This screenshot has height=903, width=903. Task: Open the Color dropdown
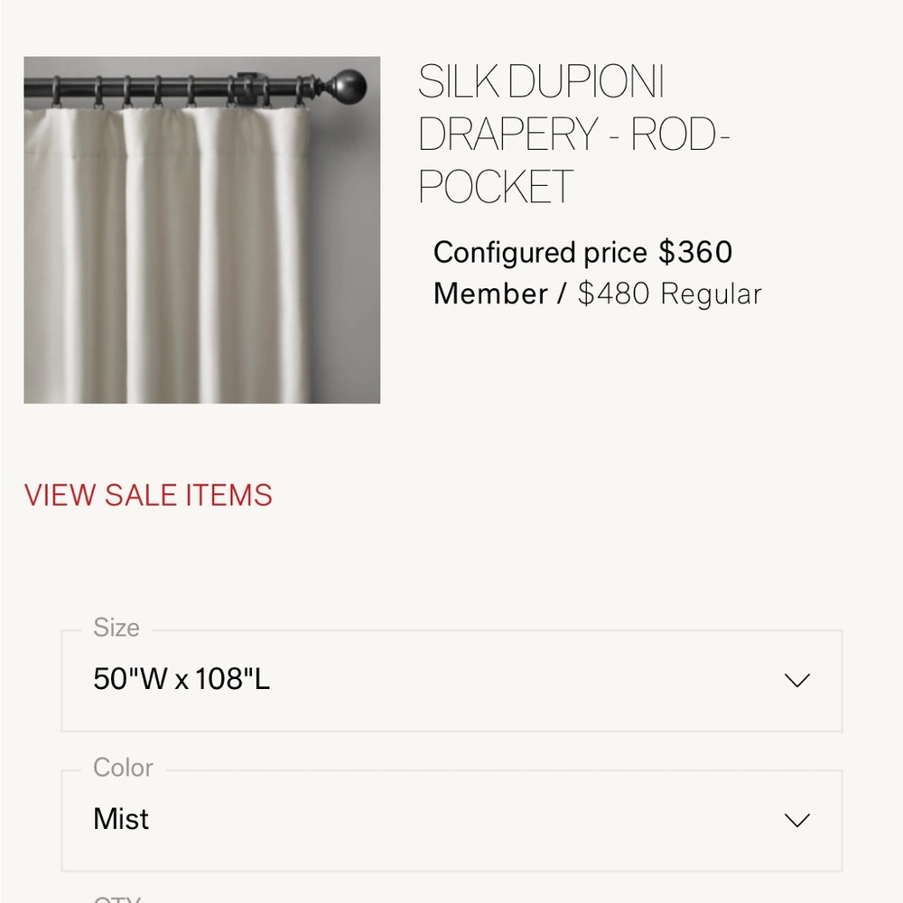tap(451, 820)
